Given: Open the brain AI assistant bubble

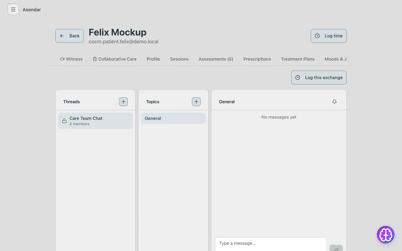Looking at the screenshot, I should [x=386, y=235].
